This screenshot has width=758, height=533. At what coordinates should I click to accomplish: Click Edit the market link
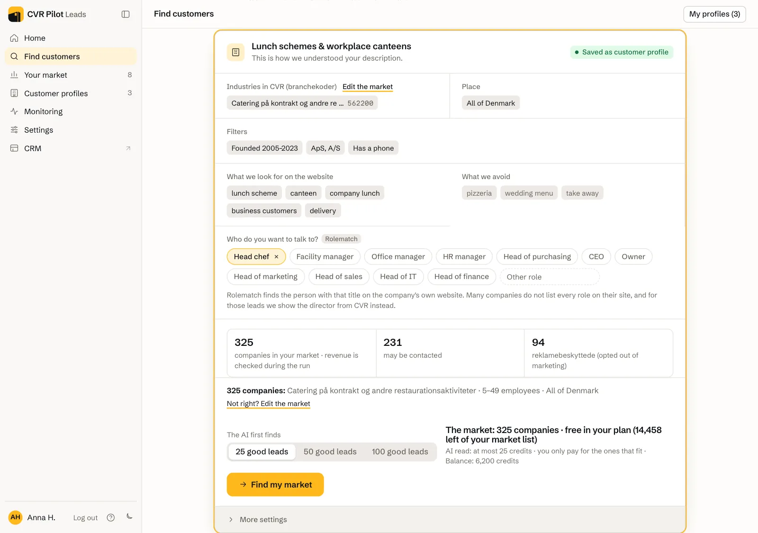tap(368, 87)
